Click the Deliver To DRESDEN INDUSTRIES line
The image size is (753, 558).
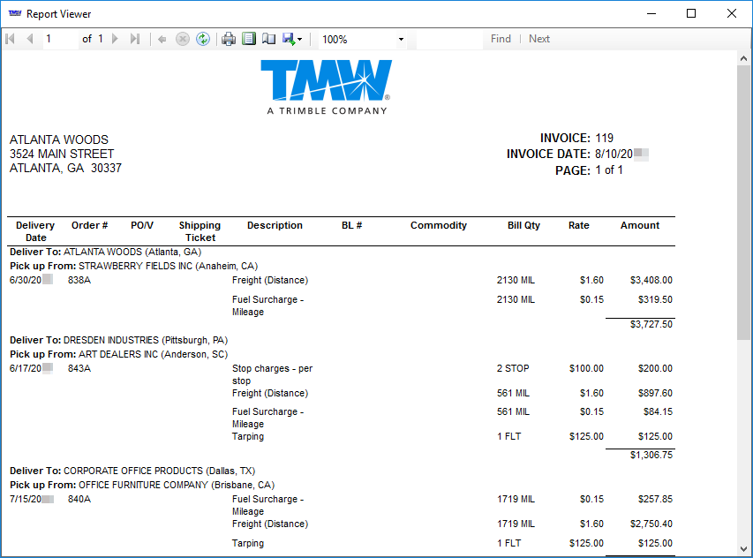pos(118,341)
